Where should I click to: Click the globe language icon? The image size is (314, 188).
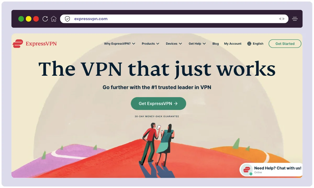[x=249, y=44]
